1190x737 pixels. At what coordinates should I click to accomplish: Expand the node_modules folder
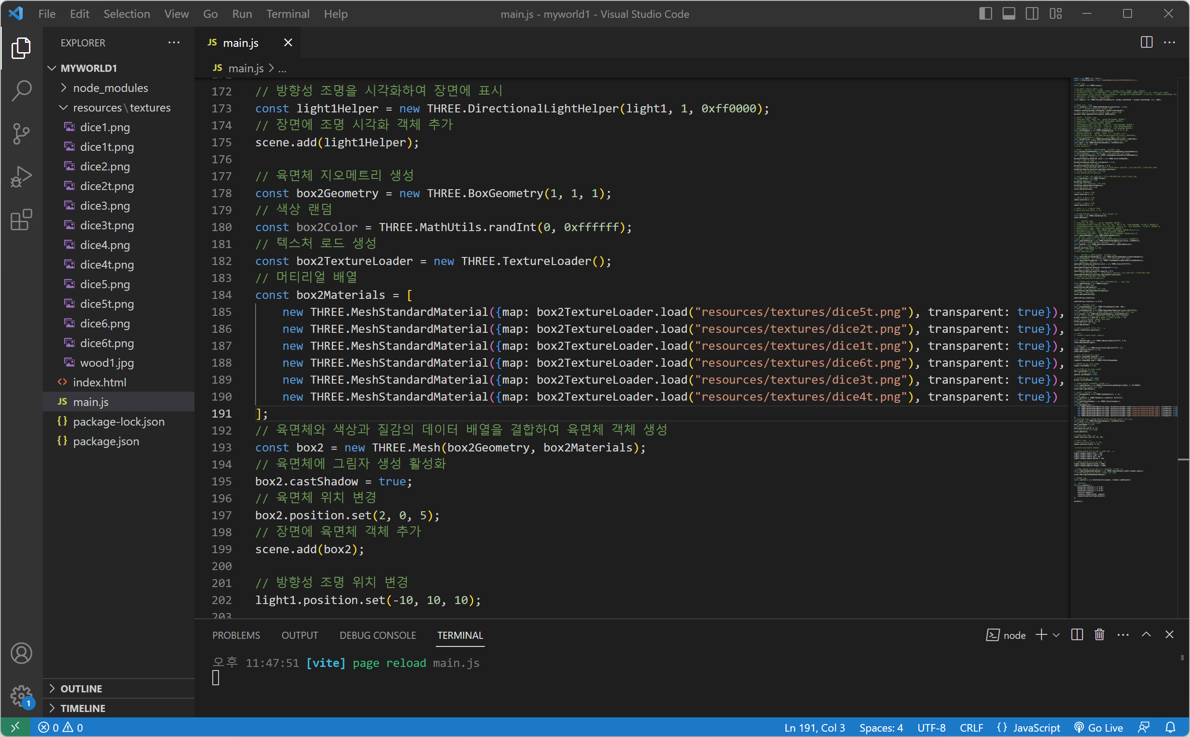point(110,88)
